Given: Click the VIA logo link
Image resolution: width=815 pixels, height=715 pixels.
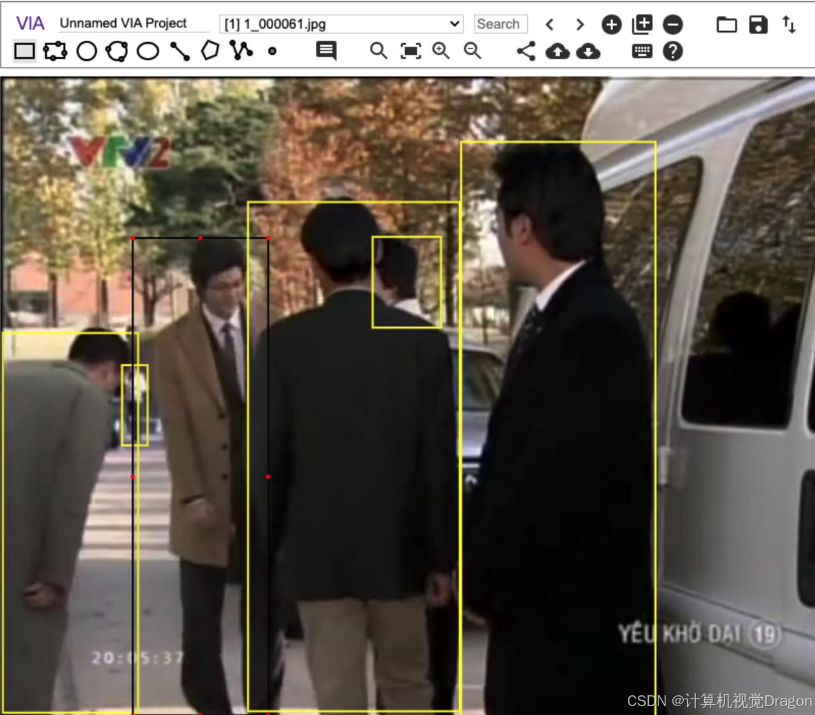Looking at the screenshot, I should pos(30,24).
